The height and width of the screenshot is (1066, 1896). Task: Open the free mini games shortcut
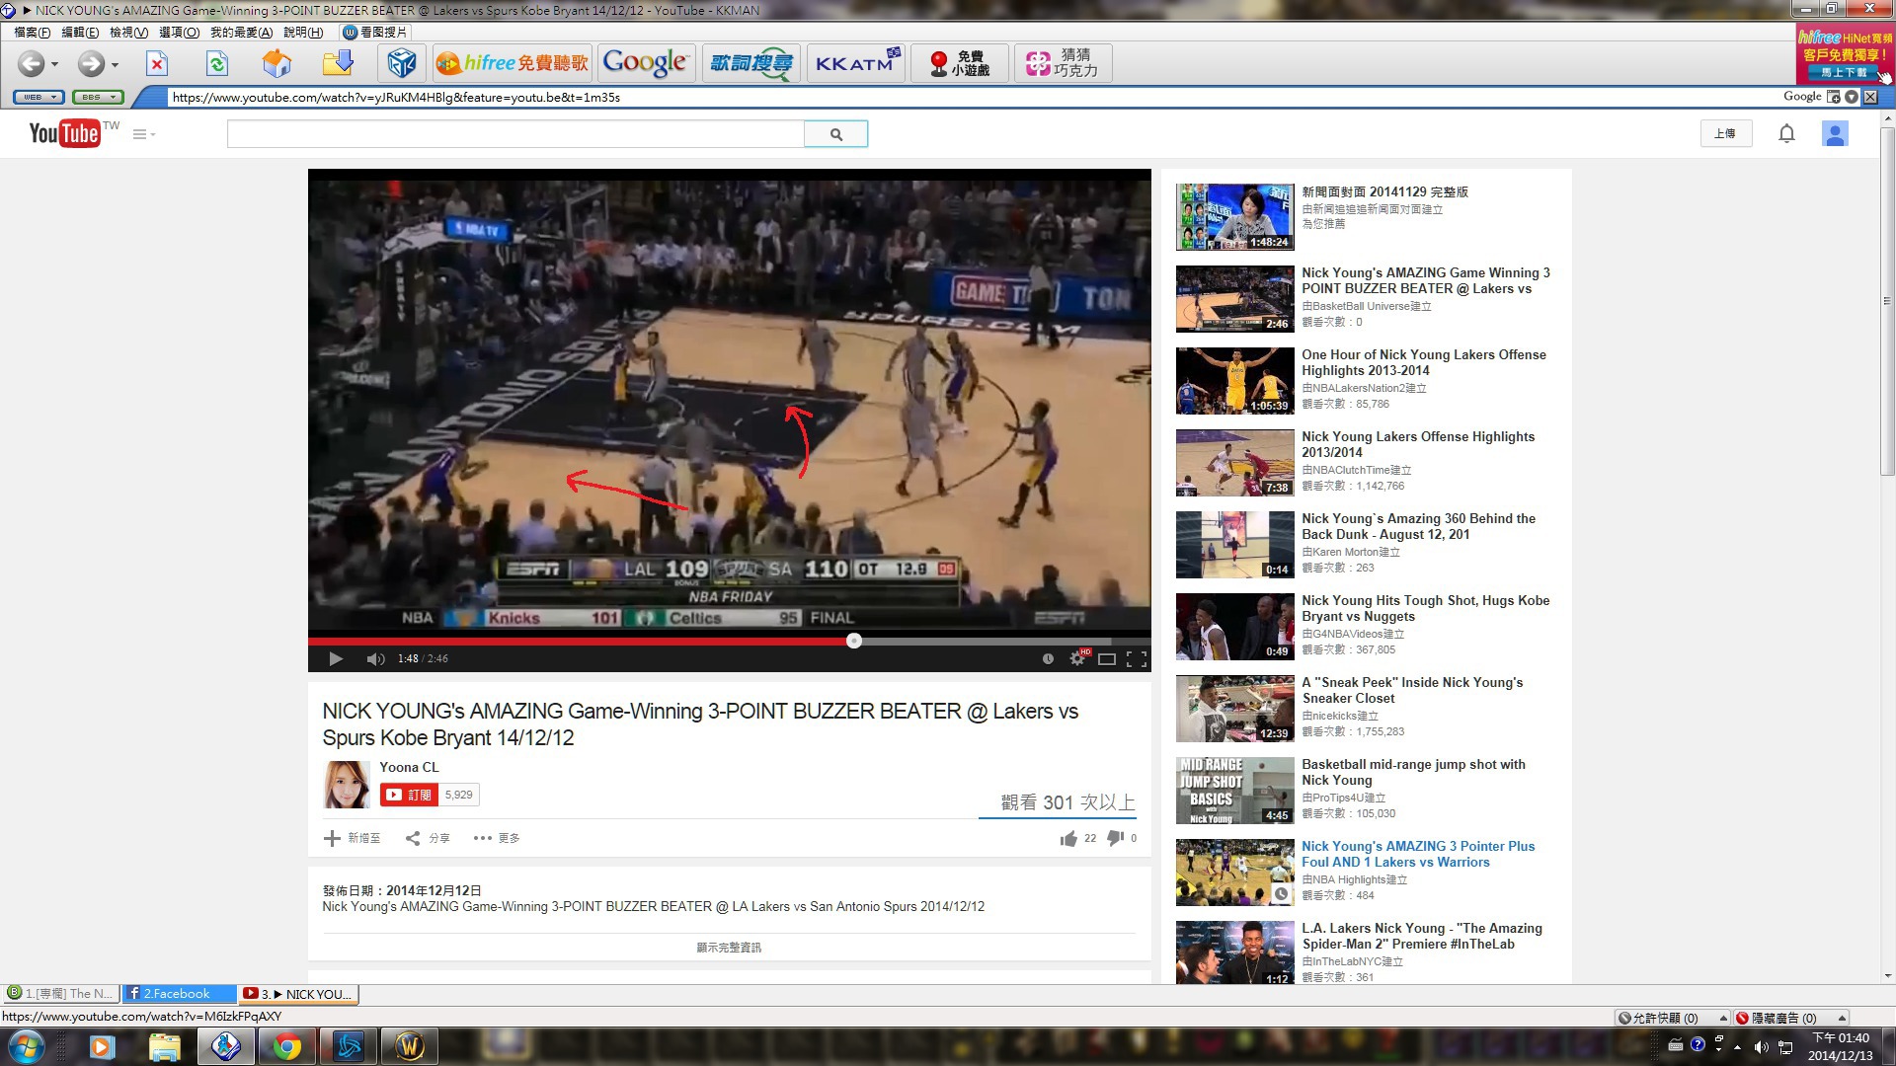point(959,63)
